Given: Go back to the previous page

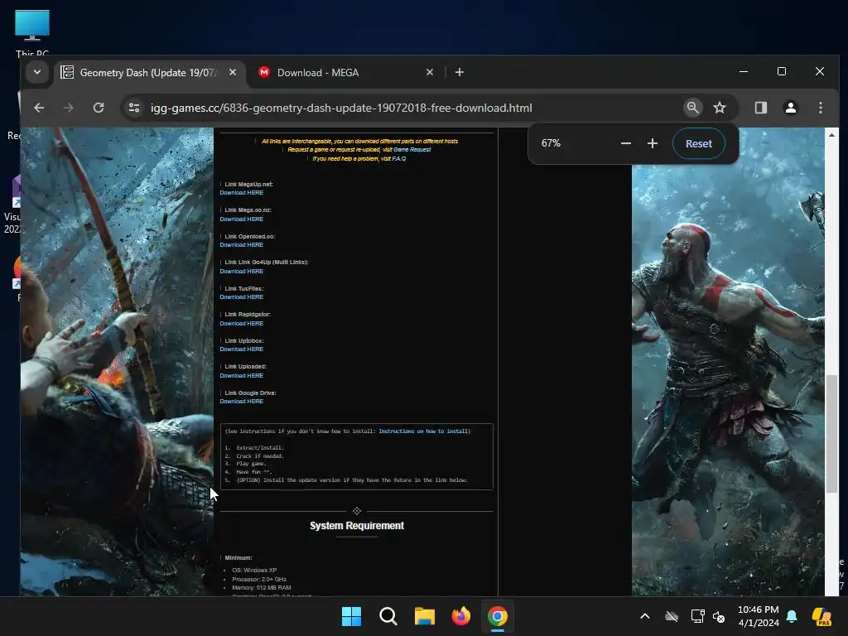Looking at the screenshot, I should (x=39, y=108).
